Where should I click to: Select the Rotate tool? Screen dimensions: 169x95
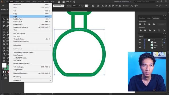pyautogui.click(x=4, y=38)
